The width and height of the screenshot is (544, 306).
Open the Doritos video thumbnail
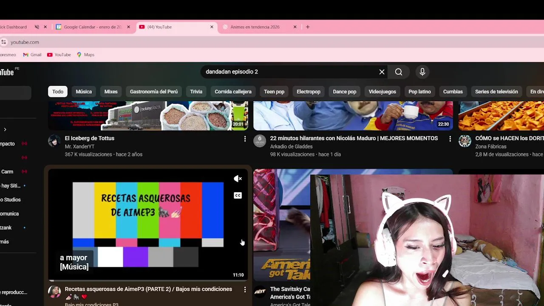(x=501, y=115)
